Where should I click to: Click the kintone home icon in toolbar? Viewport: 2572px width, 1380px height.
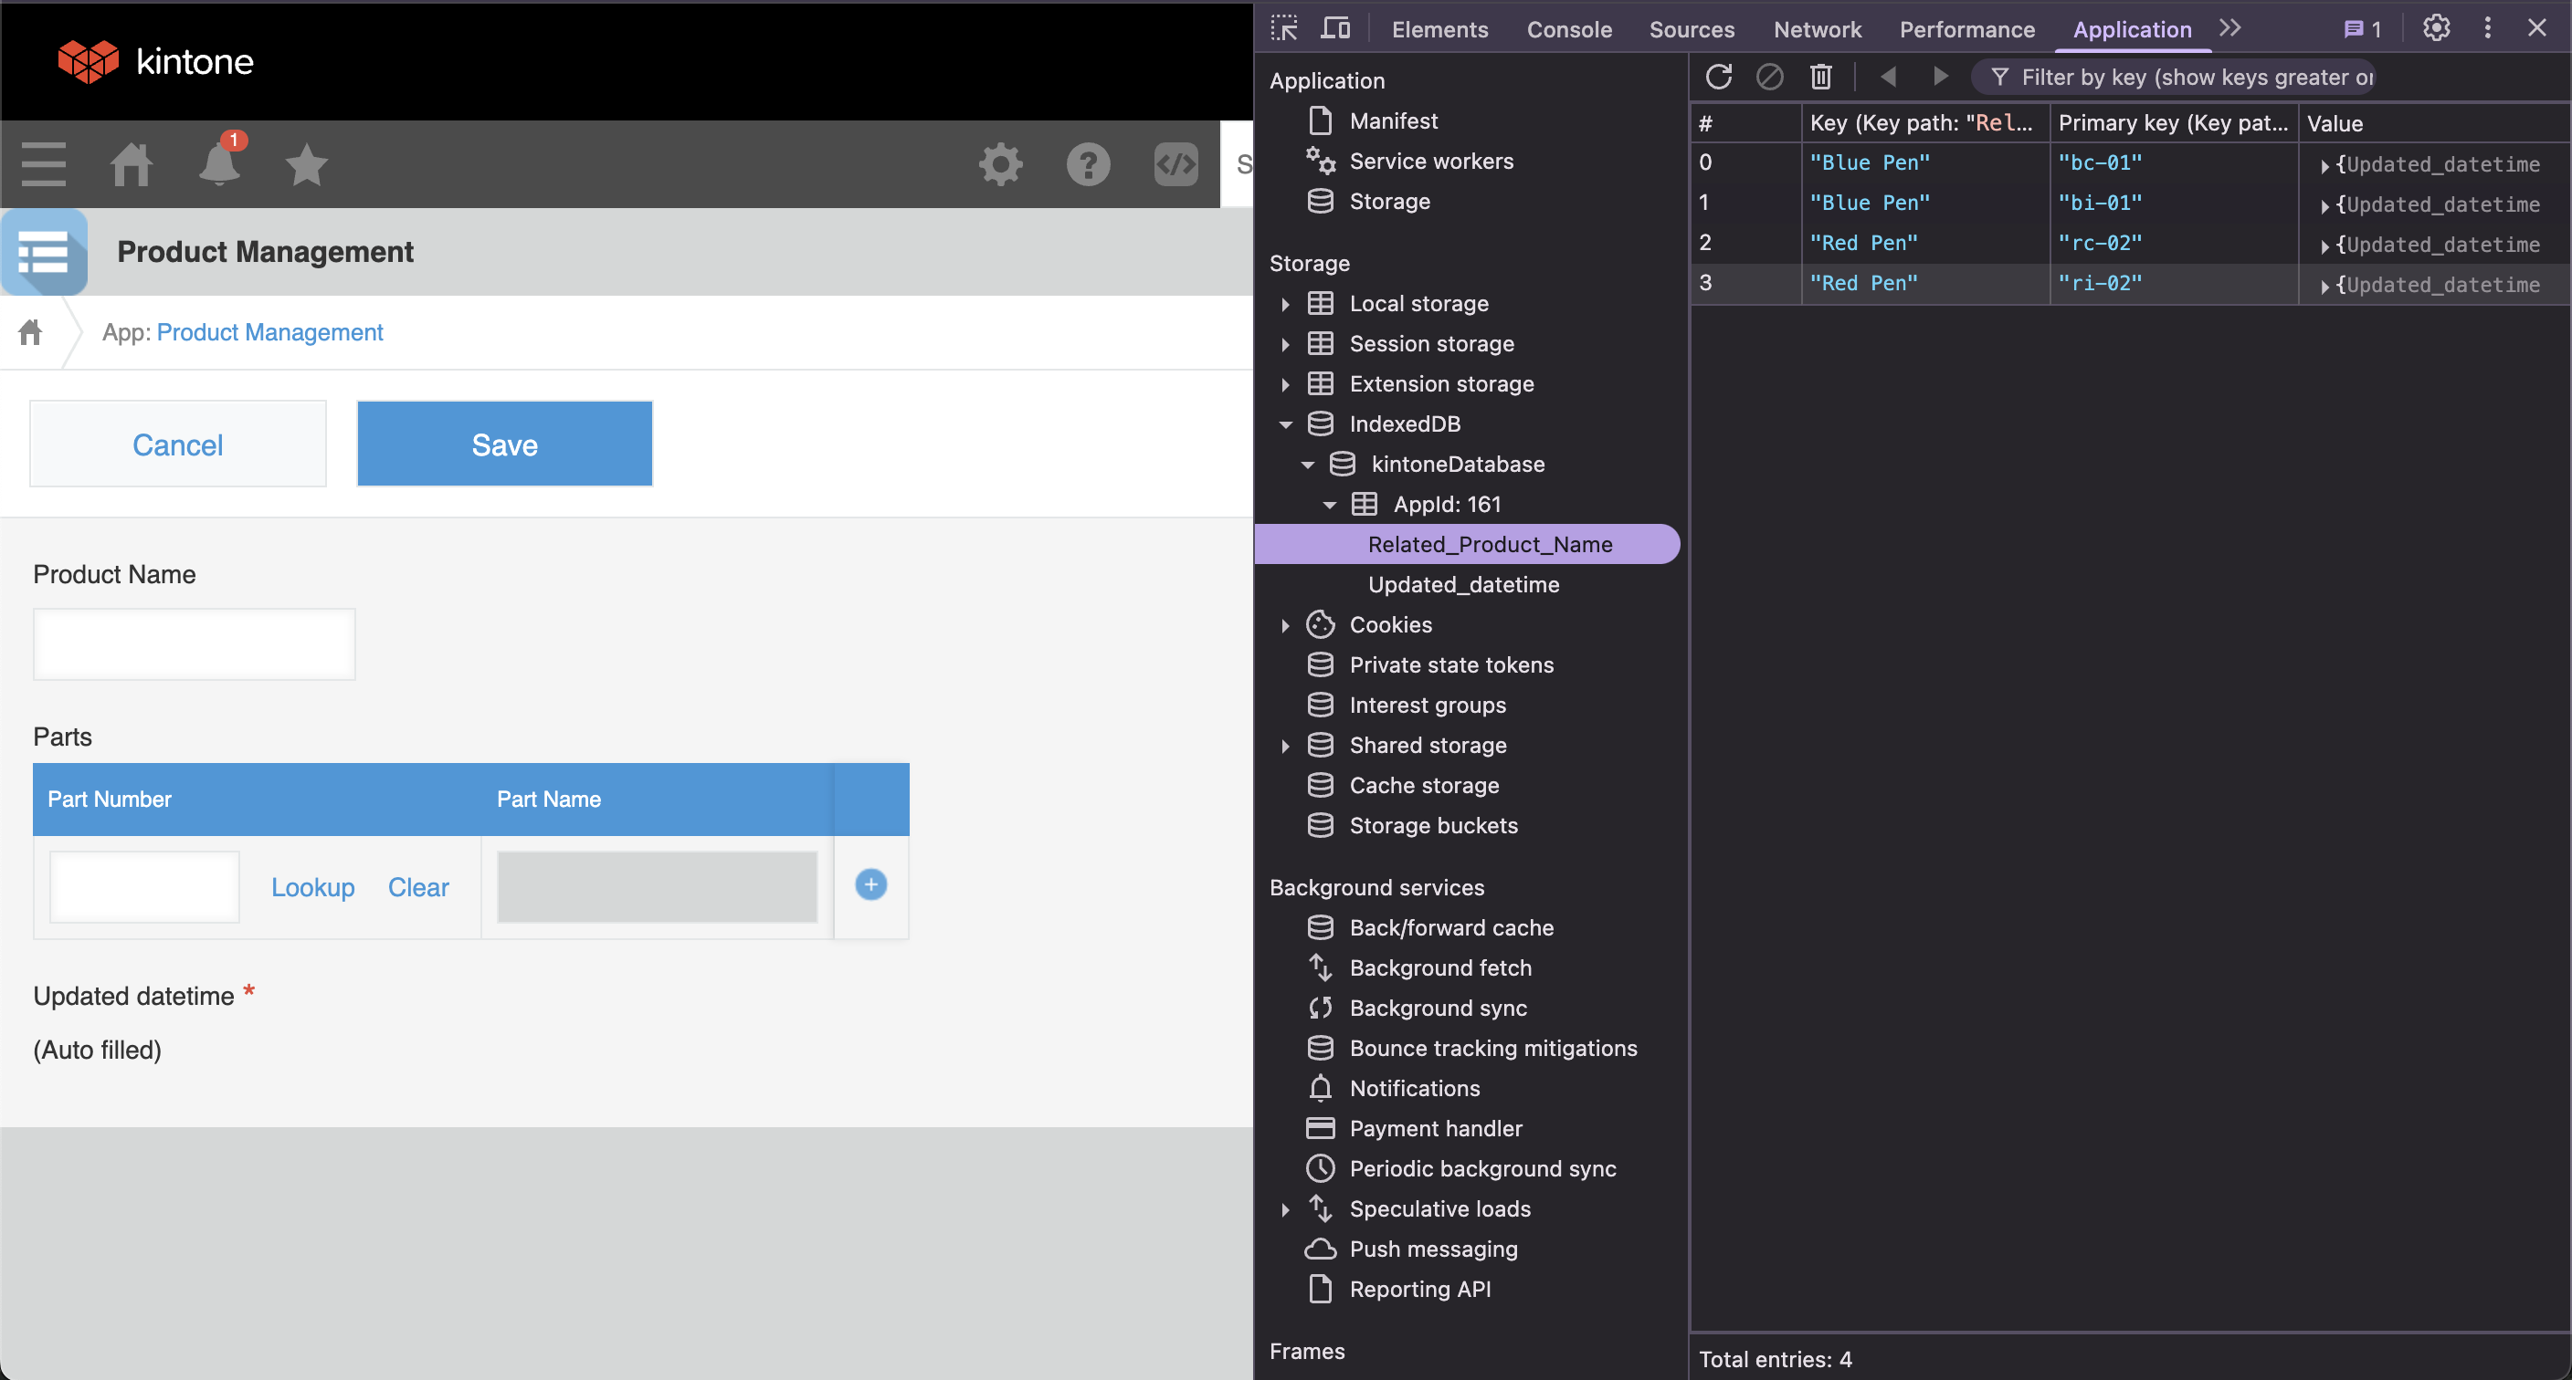[x=131, y=164]
